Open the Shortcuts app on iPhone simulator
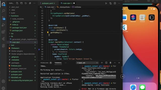Image resolution: width=161 pixels, height=90 pixels. click(x=133, y=17)
